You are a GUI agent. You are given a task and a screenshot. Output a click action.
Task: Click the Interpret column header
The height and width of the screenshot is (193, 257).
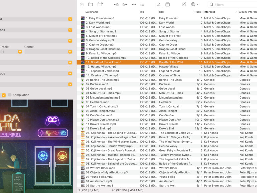coord(209,12)
